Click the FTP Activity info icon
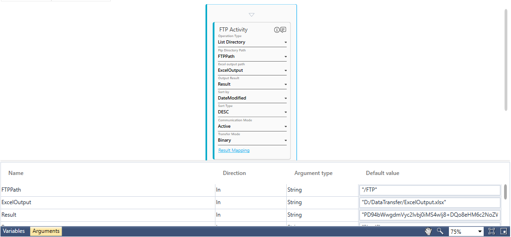This screenshot has height=237, width=511. pyautogui.click(x=277, y=30)
